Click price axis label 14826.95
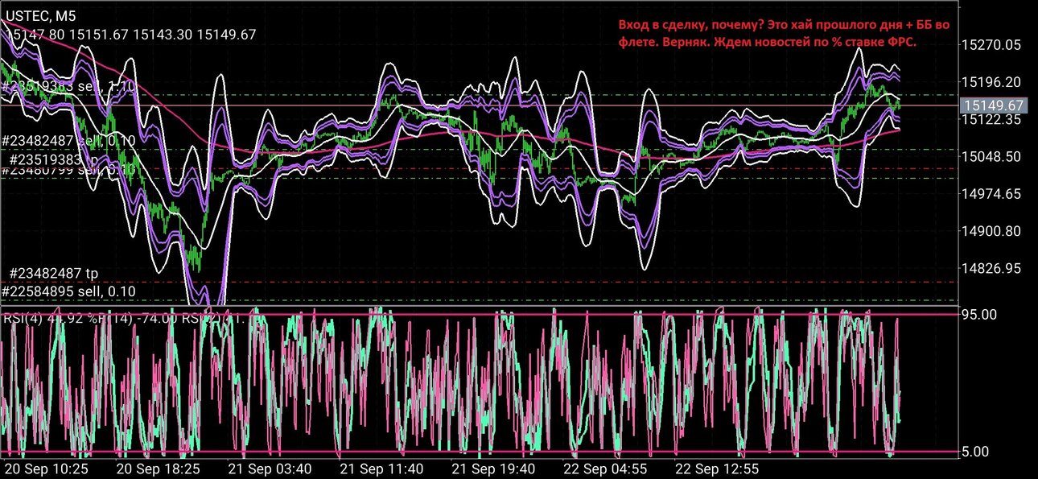 click(x=993, y=268)
